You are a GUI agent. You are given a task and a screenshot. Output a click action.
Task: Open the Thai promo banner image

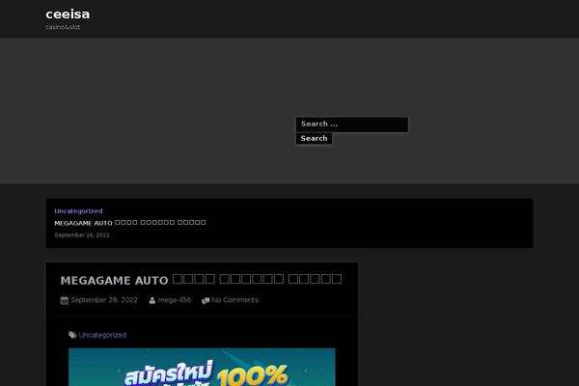click(x=202, y=367)
